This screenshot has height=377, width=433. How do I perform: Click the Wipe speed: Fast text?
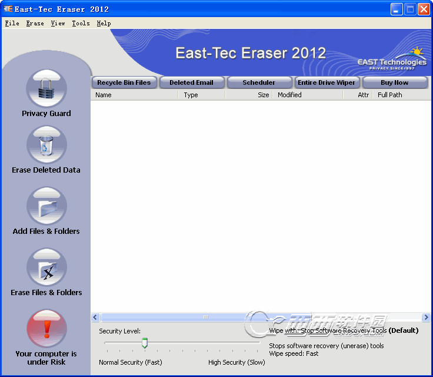tap(294, 353)
